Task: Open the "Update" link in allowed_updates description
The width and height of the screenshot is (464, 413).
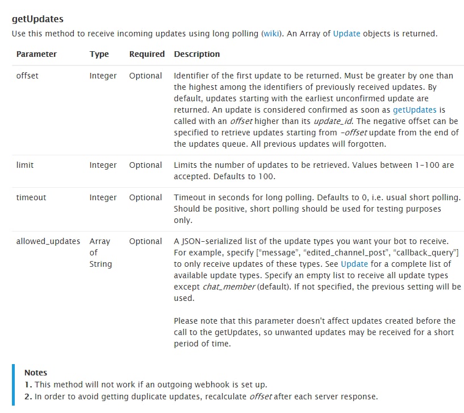Action: (x=354, y=264)
